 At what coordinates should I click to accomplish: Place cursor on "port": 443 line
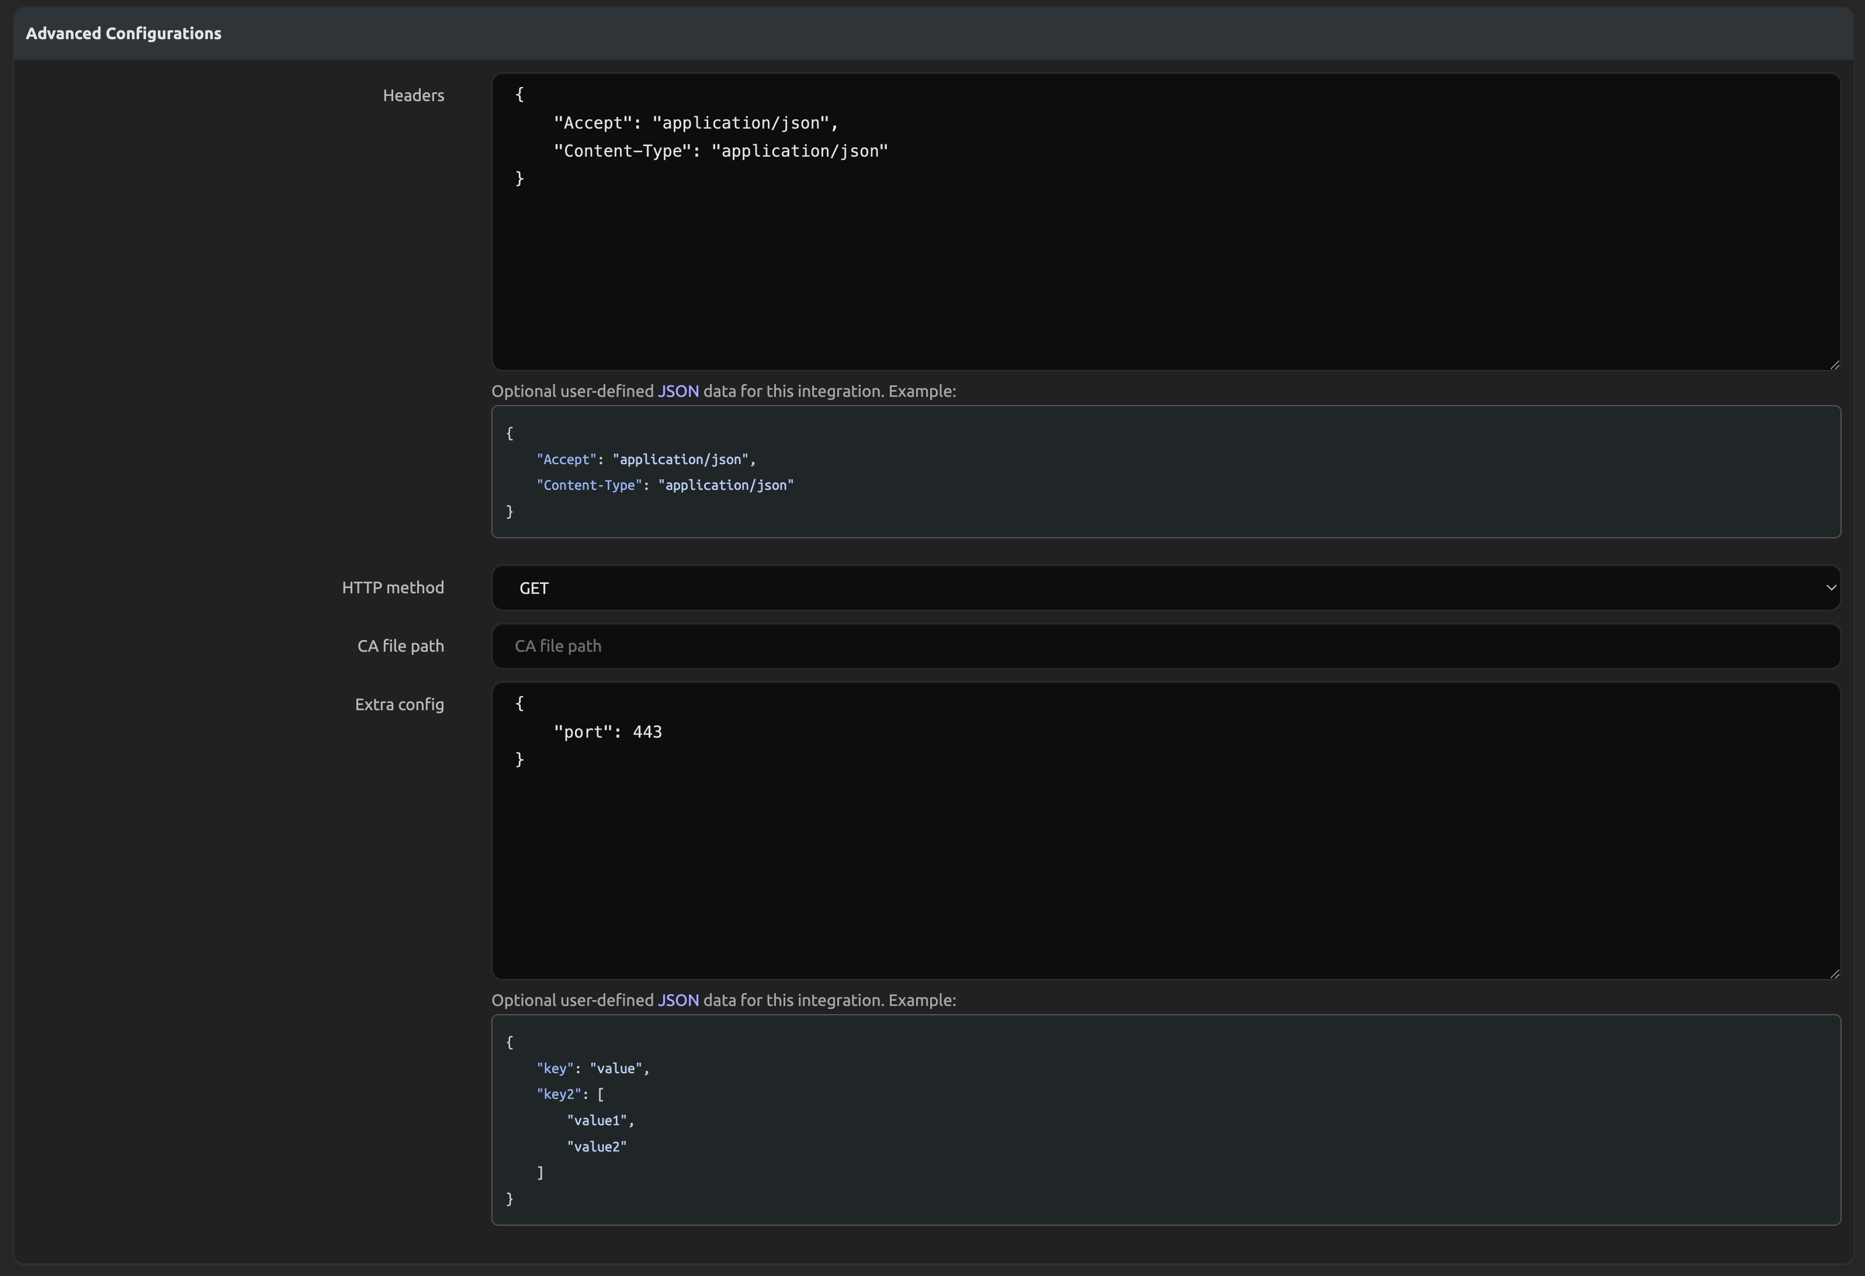pyautogui.click(x=608, y=732)
